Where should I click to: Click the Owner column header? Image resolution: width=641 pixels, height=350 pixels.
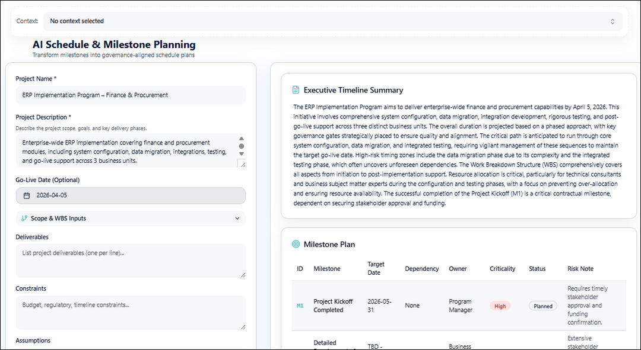tap(458, 268)
